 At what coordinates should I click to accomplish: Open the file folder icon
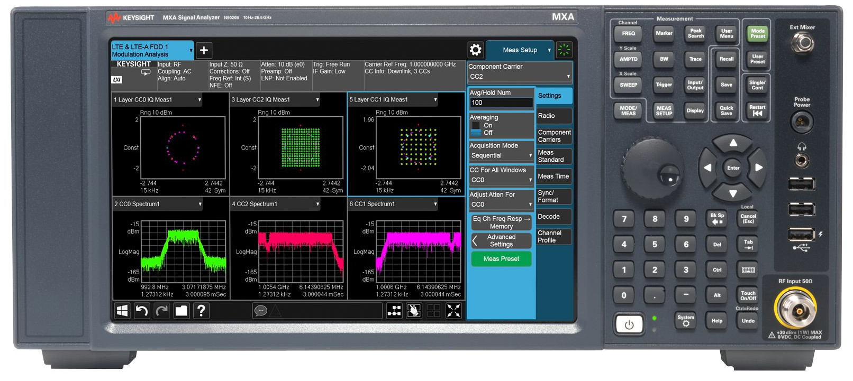click(181, 311)
